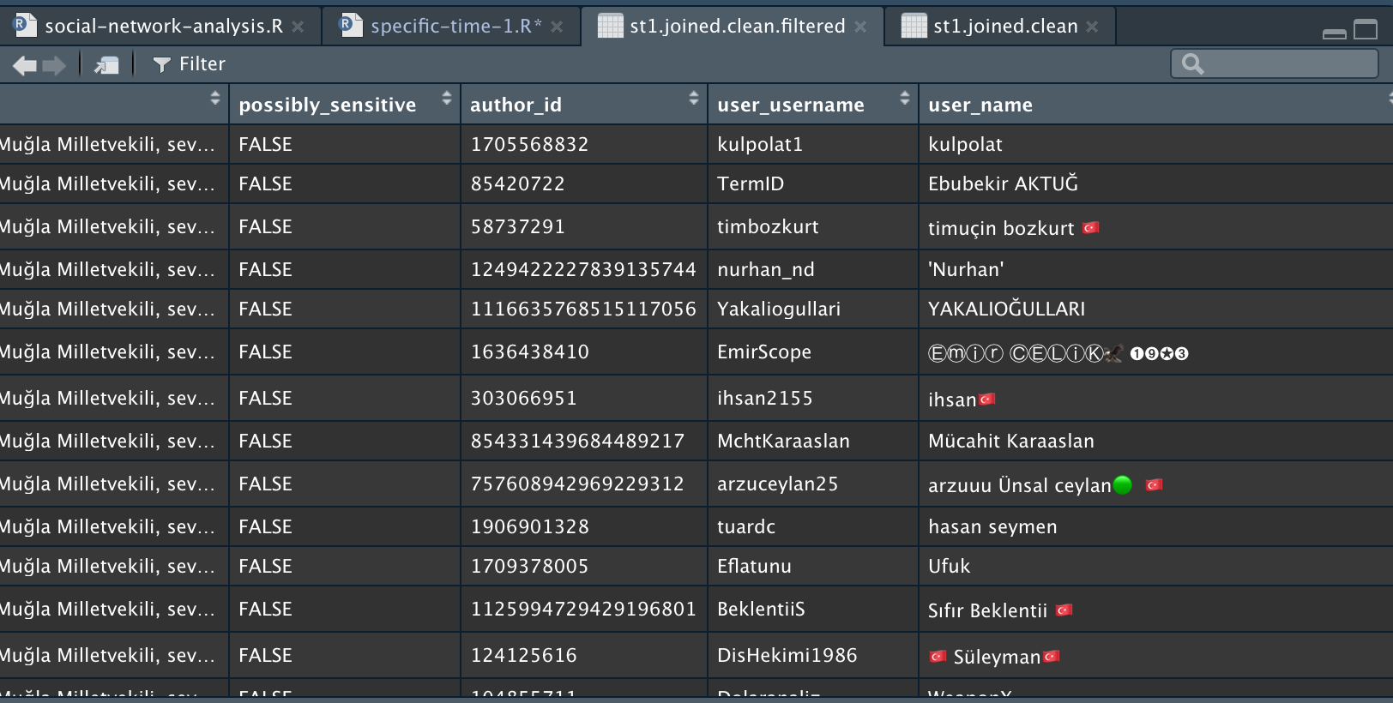Sort by the user_username column arrows
The image size is (1393, 703).
click(904, 99)
